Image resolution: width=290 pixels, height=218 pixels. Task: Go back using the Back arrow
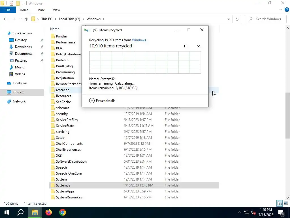pyautogui.click(x=5, y=19)
